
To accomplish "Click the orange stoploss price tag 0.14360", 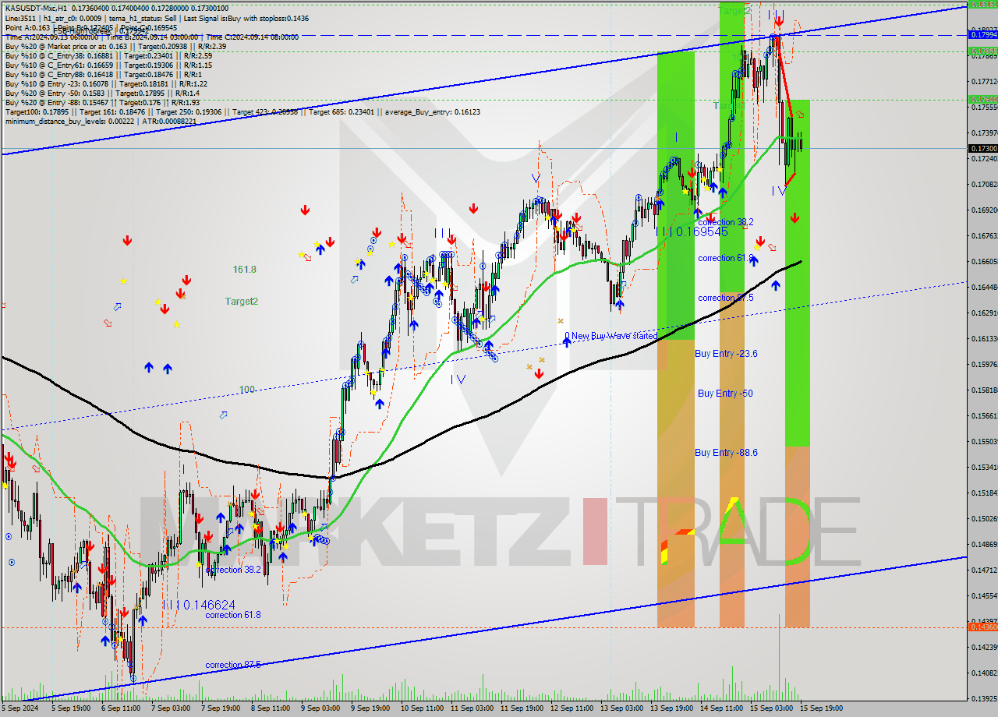I will tap(982, 627).
